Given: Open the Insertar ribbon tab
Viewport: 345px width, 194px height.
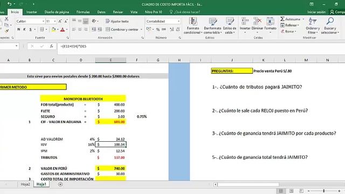Looking at the screenshot, I should click(x=31, y=12).
